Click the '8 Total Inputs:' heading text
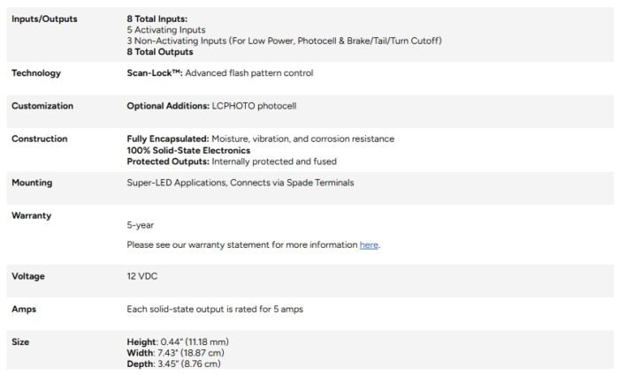 [x=157, y=19]
